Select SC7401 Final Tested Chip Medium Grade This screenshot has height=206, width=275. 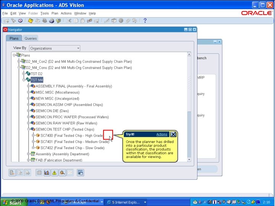tap(75, 142)
